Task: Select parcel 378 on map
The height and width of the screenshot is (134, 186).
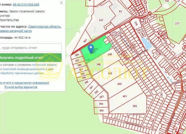Action: point(136,23)
